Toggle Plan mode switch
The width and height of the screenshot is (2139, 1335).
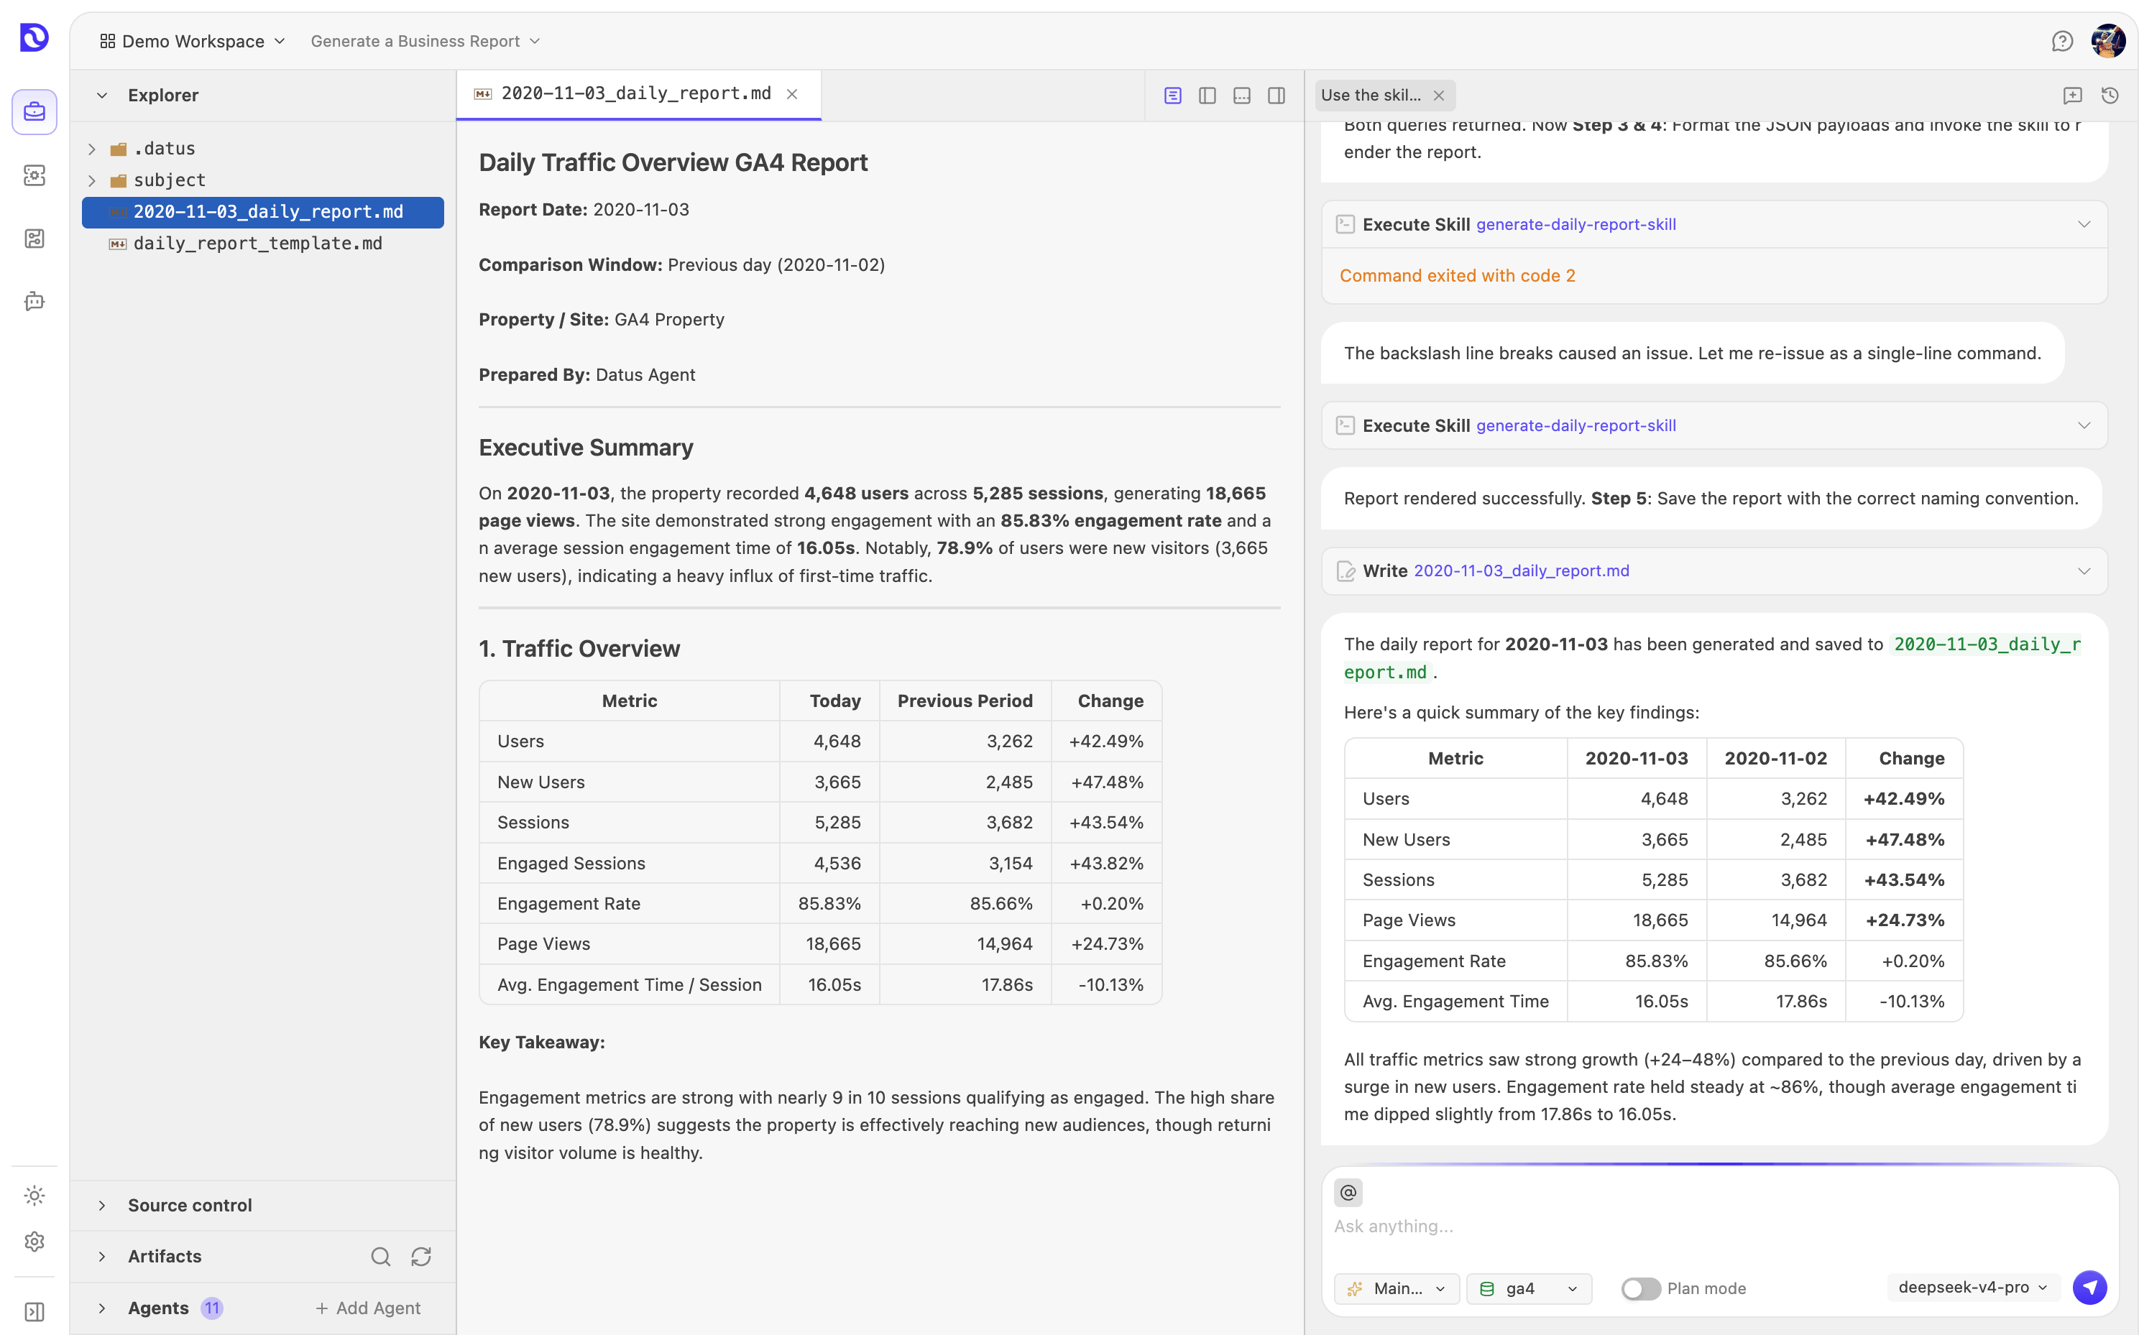(1641, 1288)
